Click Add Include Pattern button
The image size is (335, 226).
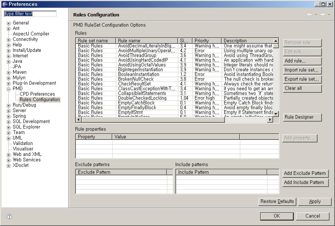pyautogui.click(x=305, y=182)
